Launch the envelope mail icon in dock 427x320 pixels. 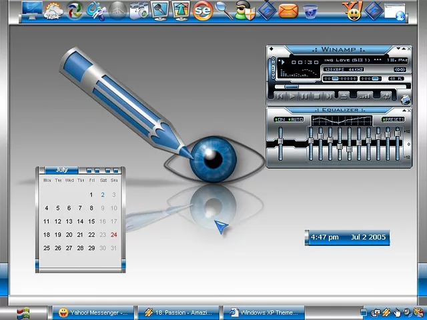(x=288, y=11)
